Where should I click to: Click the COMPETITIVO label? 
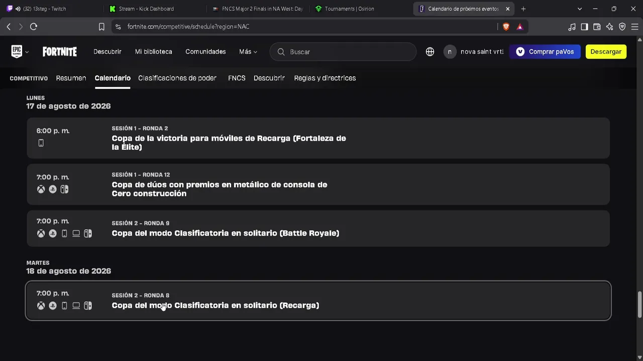pyautogui.click(x=29, y=78)
